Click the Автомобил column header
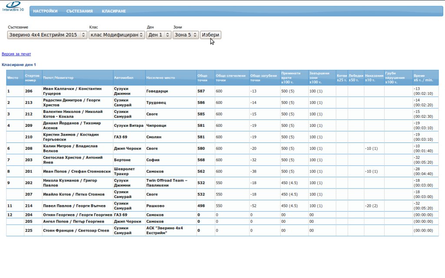 [124, 78]
